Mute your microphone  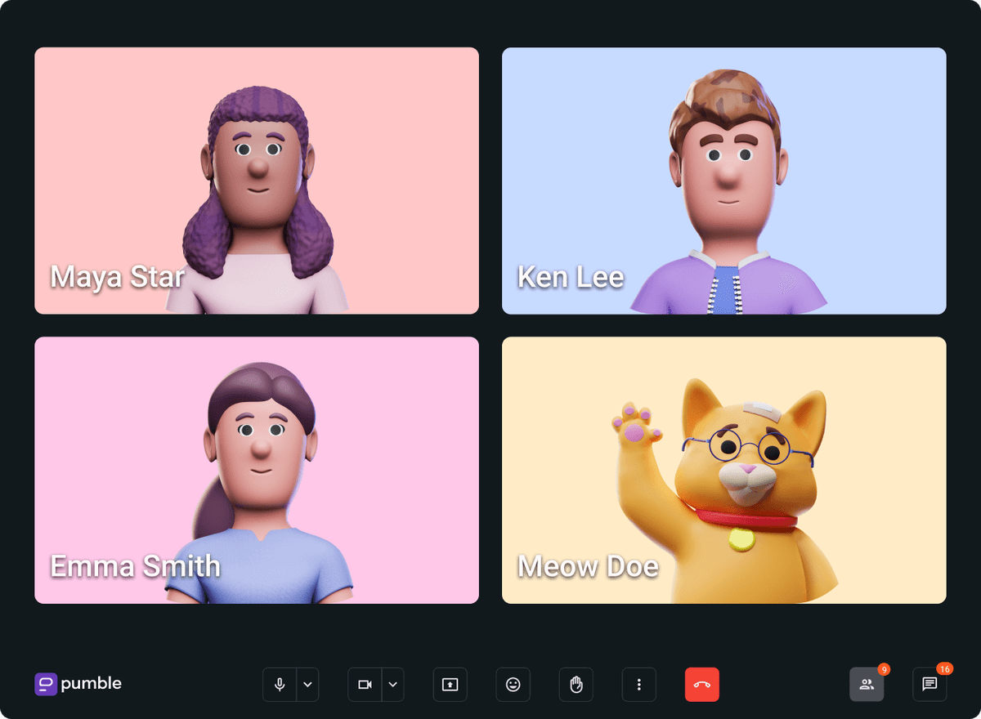(278, 685)
